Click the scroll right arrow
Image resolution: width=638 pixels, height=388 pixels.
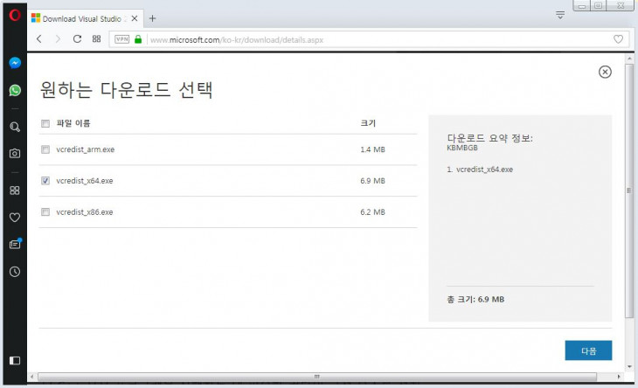(619, 377)
